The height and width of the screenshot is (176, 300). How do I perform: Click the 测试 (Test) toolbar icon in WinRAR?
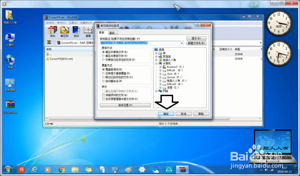click(x=76, y=32)
